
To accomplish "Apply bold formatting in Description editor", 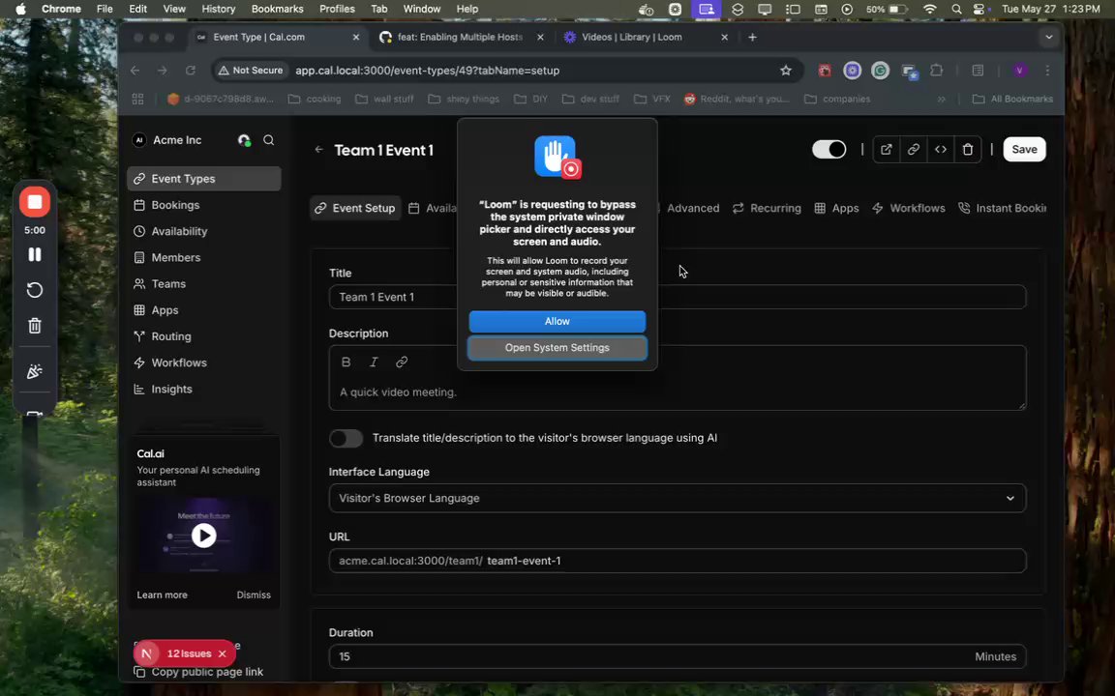I will click(x=346, y=362).
